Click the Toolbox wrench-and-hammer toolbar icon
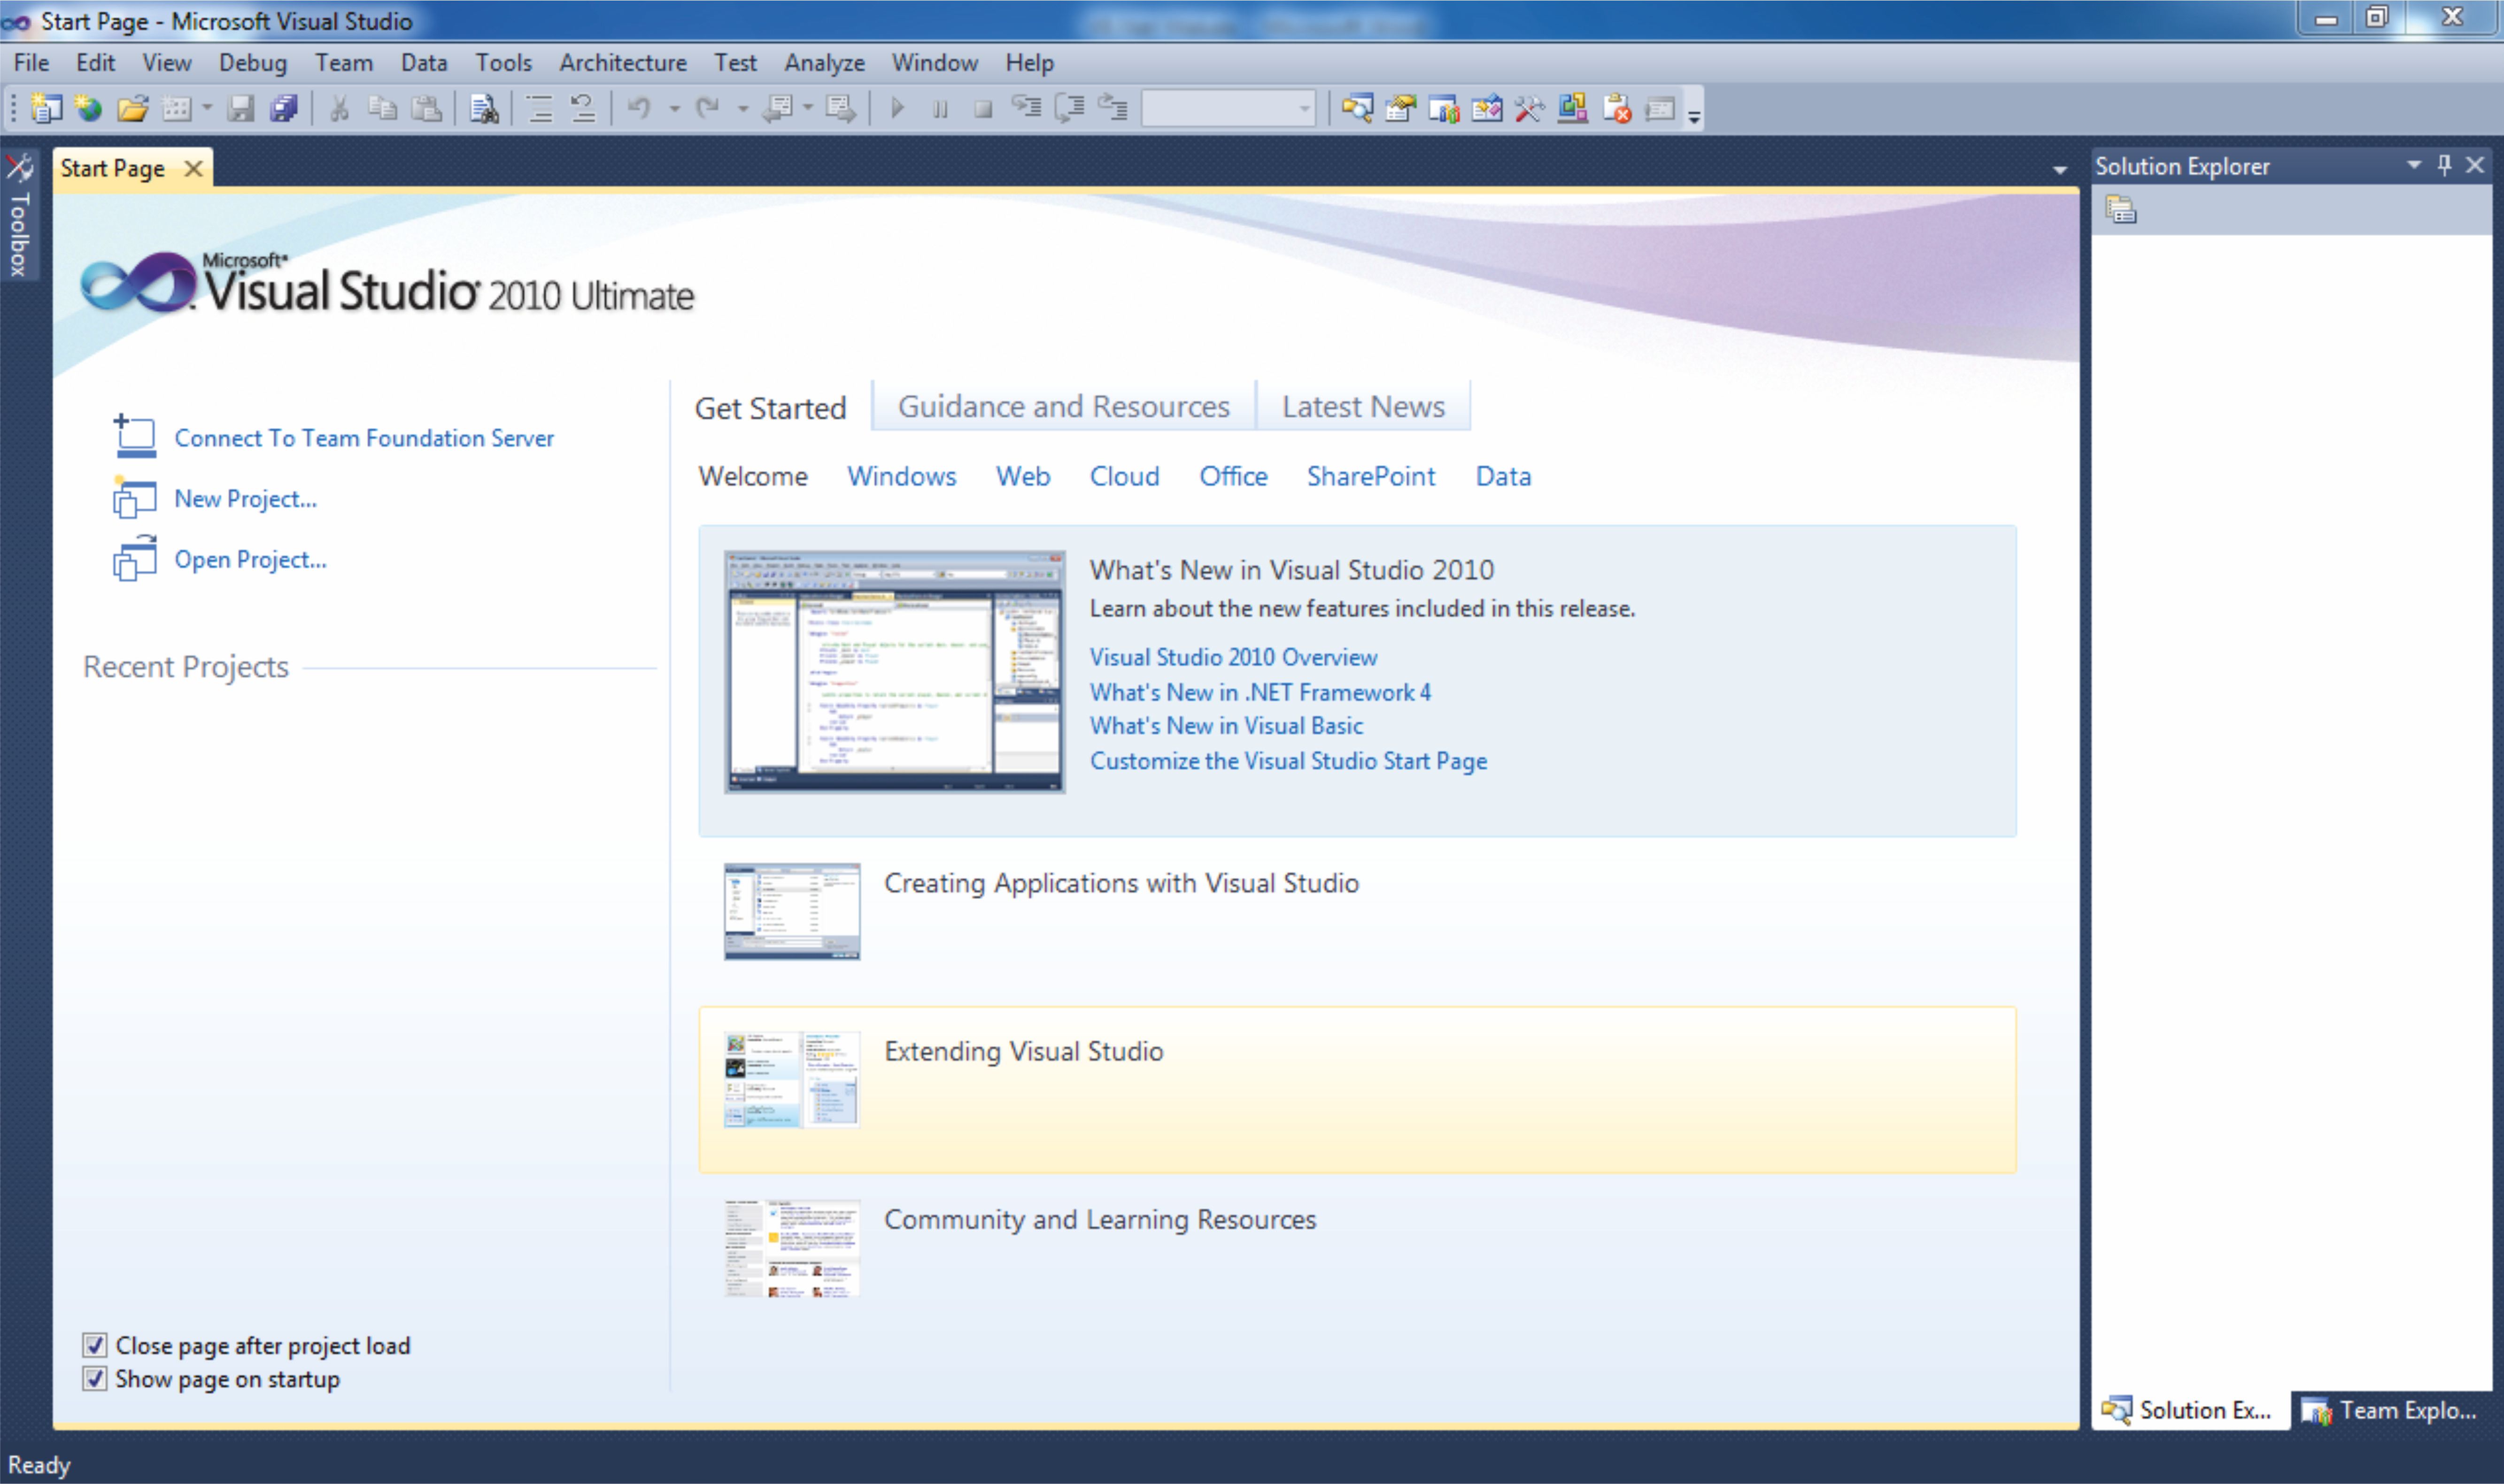Viewport: 2504px width, 1484px height. [1529, 108]
